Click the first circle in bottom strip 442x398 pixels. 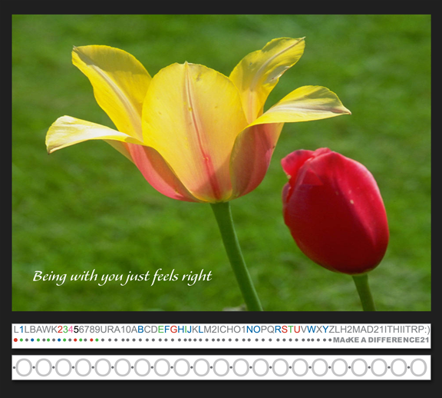point(24,367)
